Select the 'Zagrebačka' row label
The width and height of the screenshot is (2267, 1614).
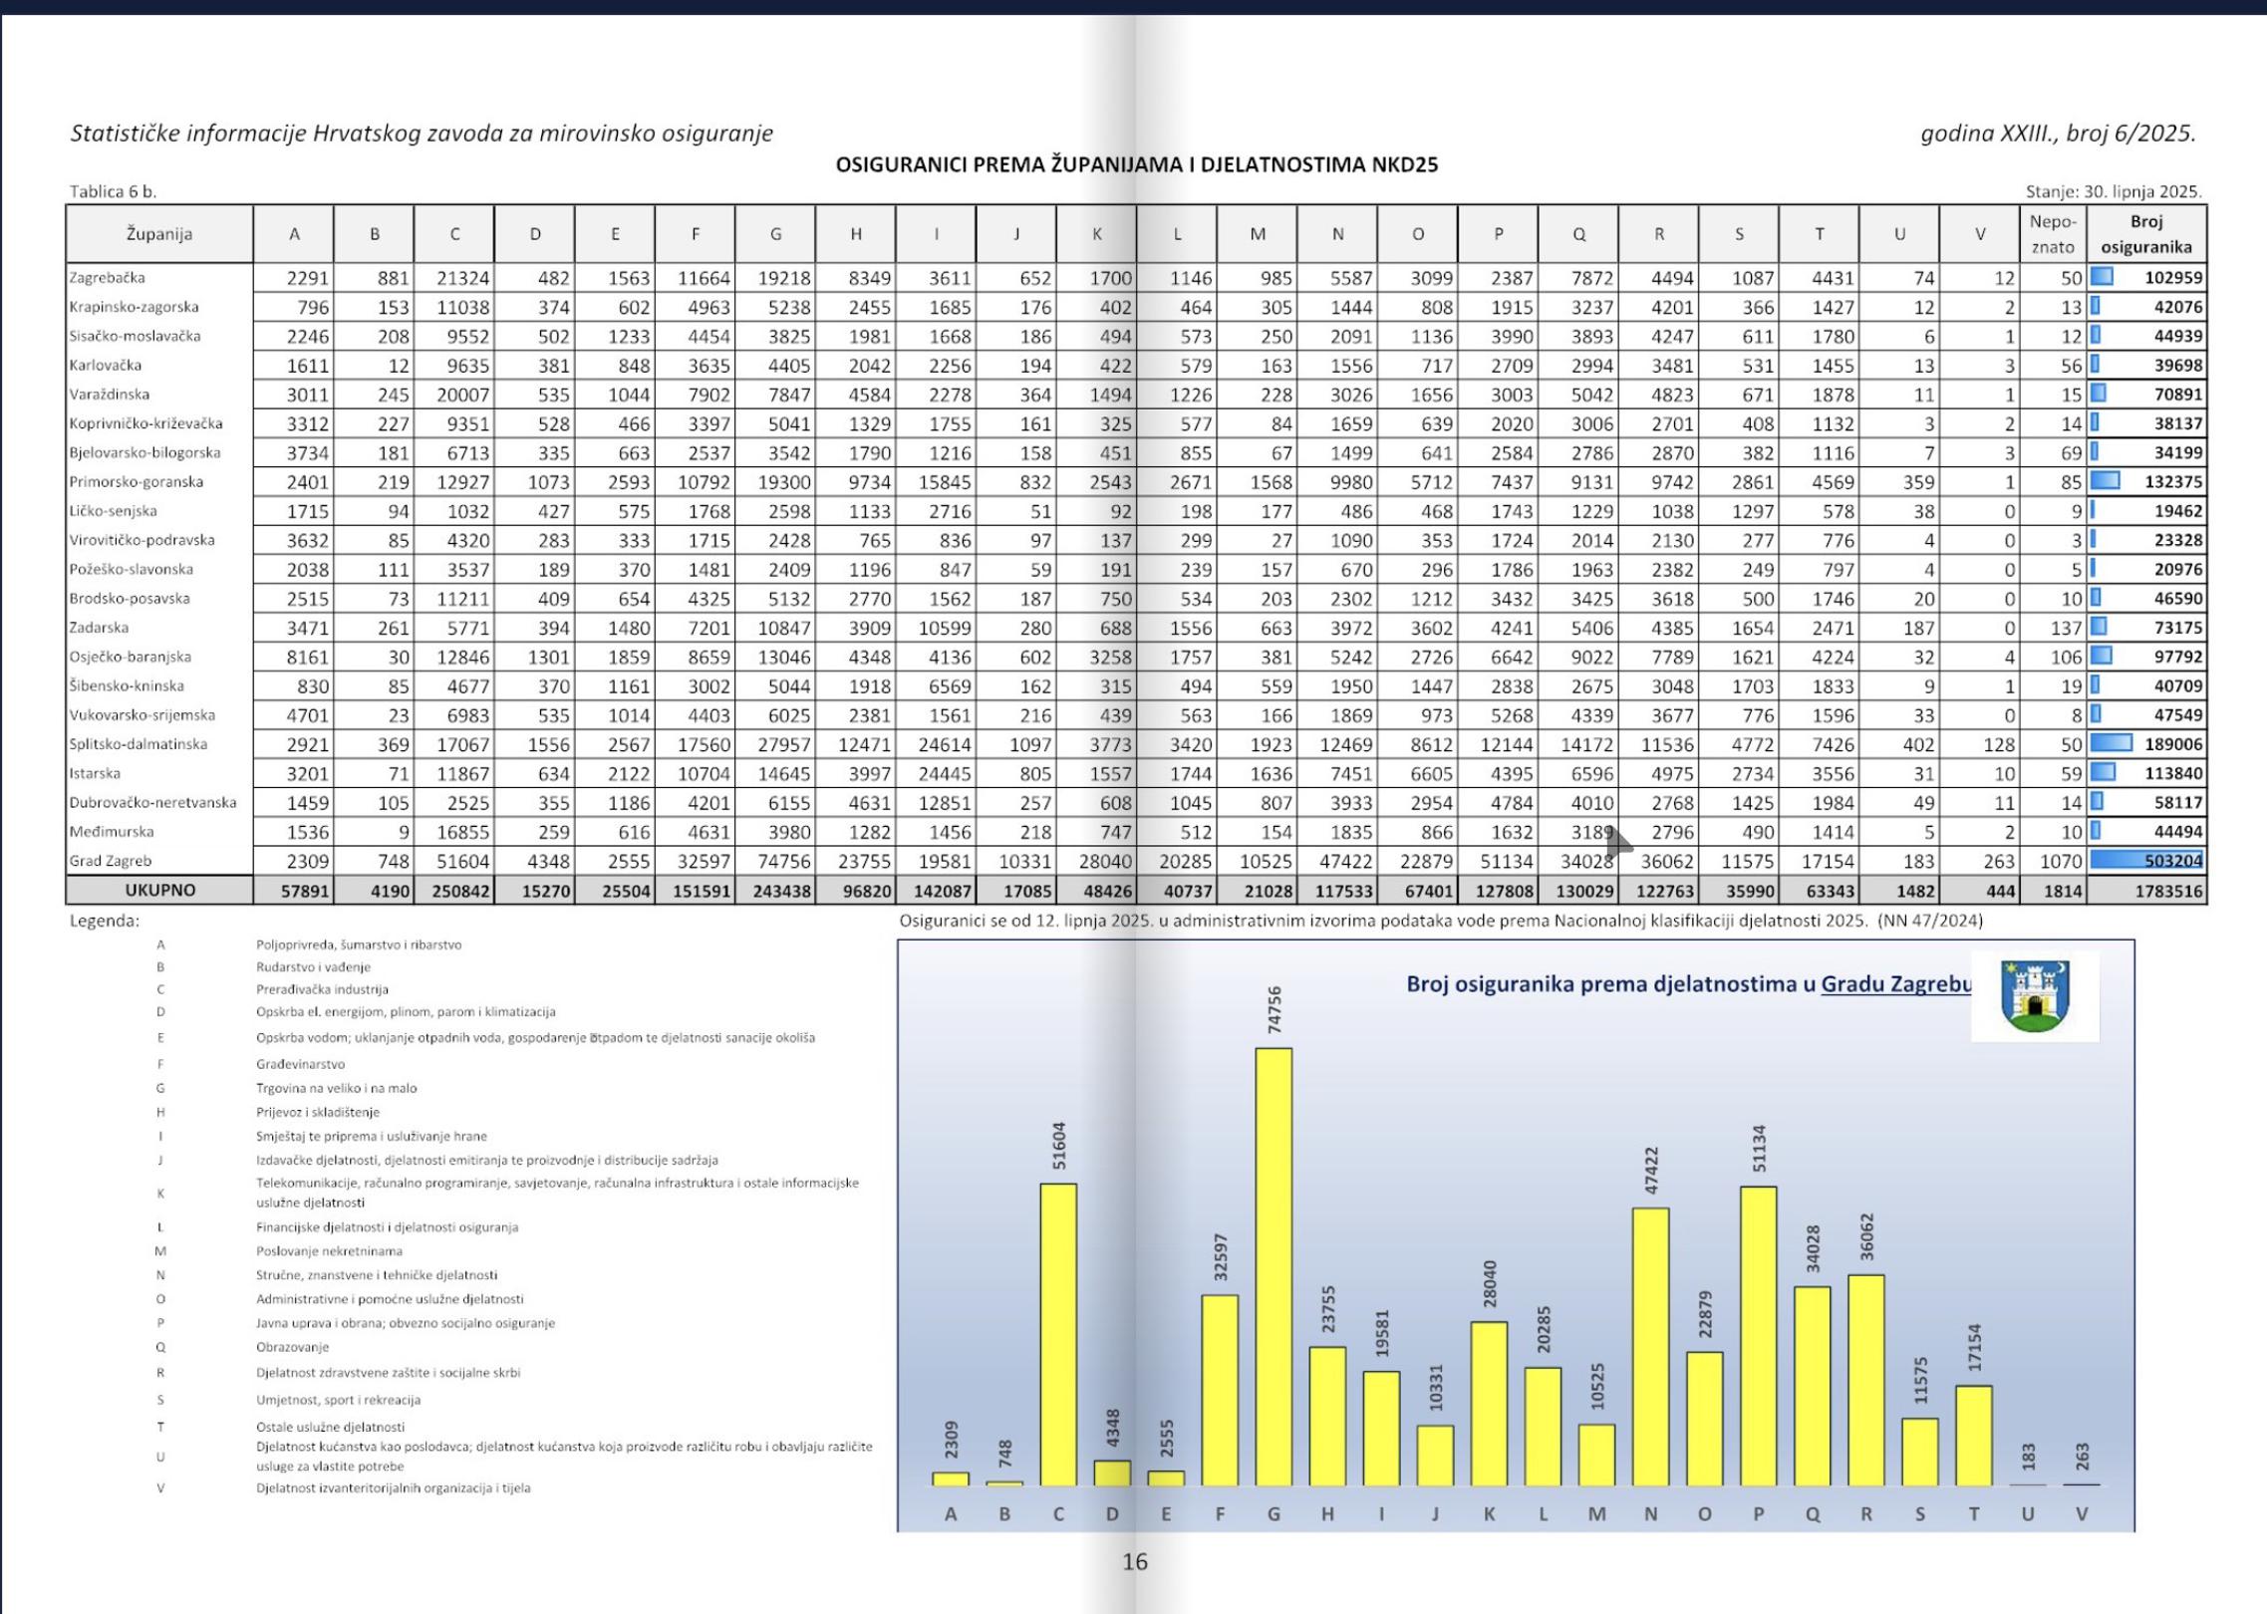tap(107, 278)
